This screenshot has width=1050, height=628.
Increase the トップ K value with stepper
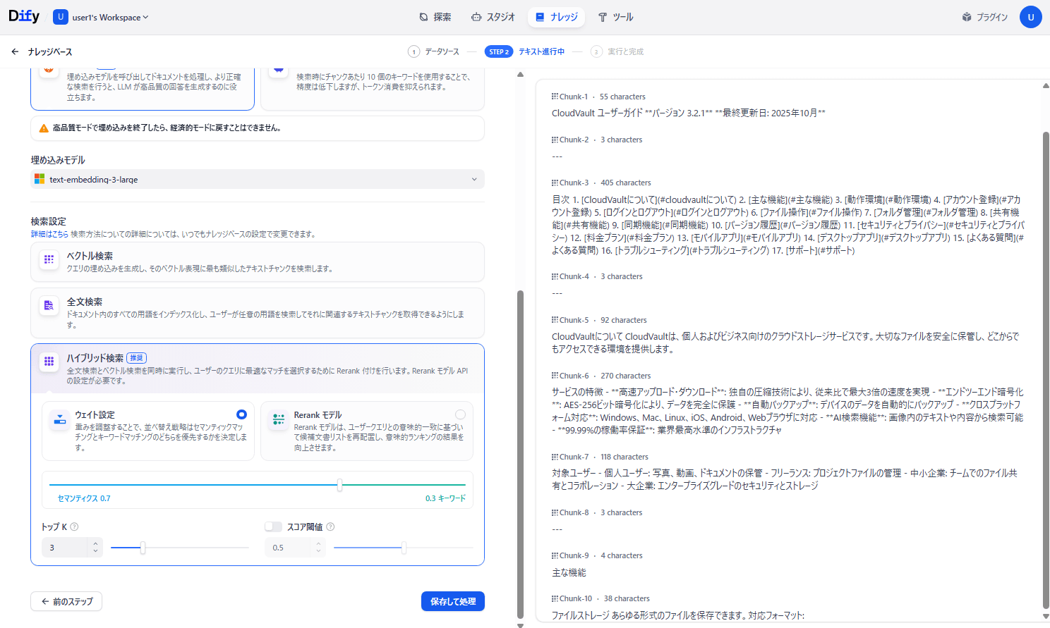(x=96, y=543)
